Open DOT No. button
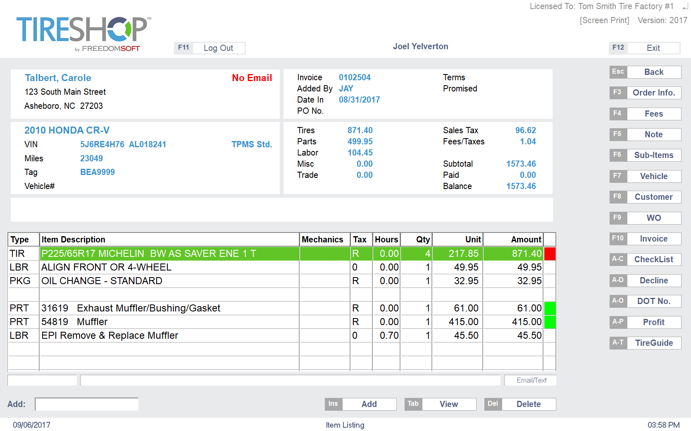The width and height of the screenshot is (691, 431). click(x=645, y=301)
